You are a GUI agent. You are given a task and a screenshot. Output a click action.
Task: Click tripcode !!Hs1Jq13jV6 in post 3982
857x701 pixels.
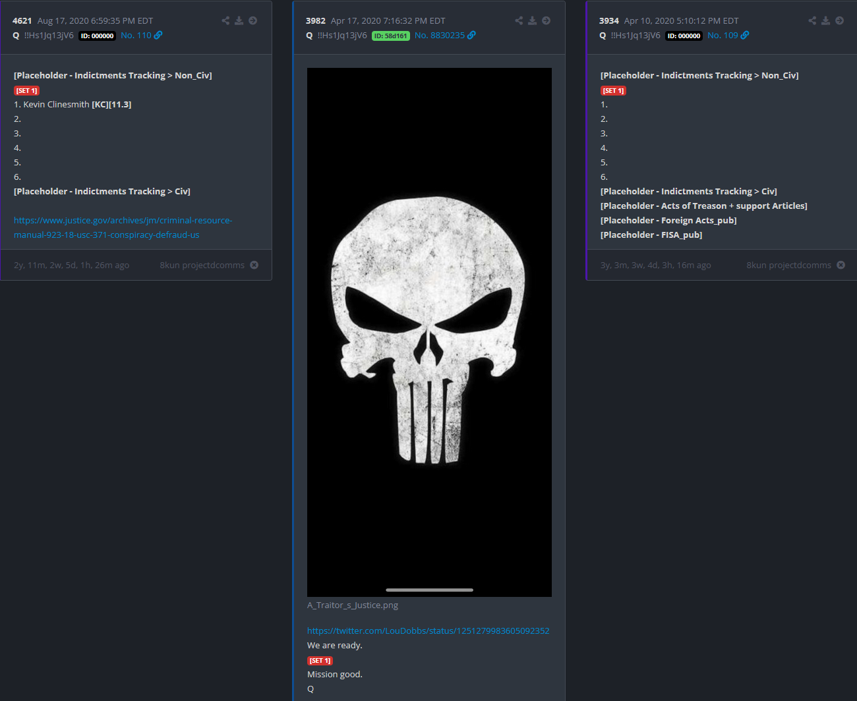pos(342,36)
